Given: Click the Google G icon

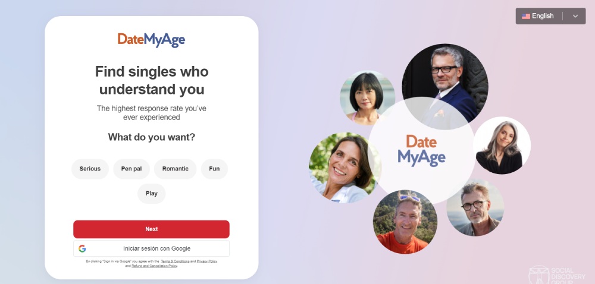Looking at the screenshot, I should 82,249.
